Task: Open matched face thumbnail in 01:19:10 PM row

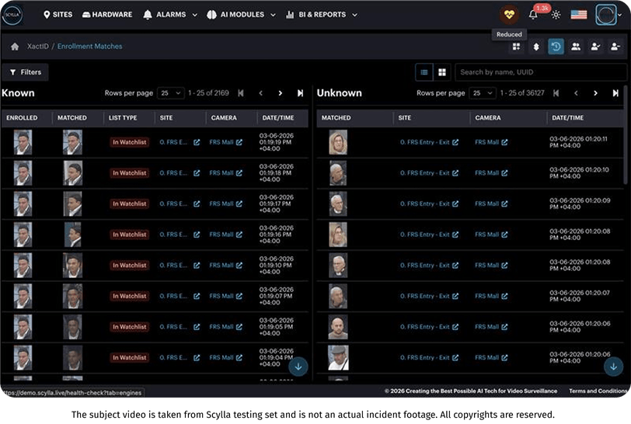Action: click(x=72, y=266)
